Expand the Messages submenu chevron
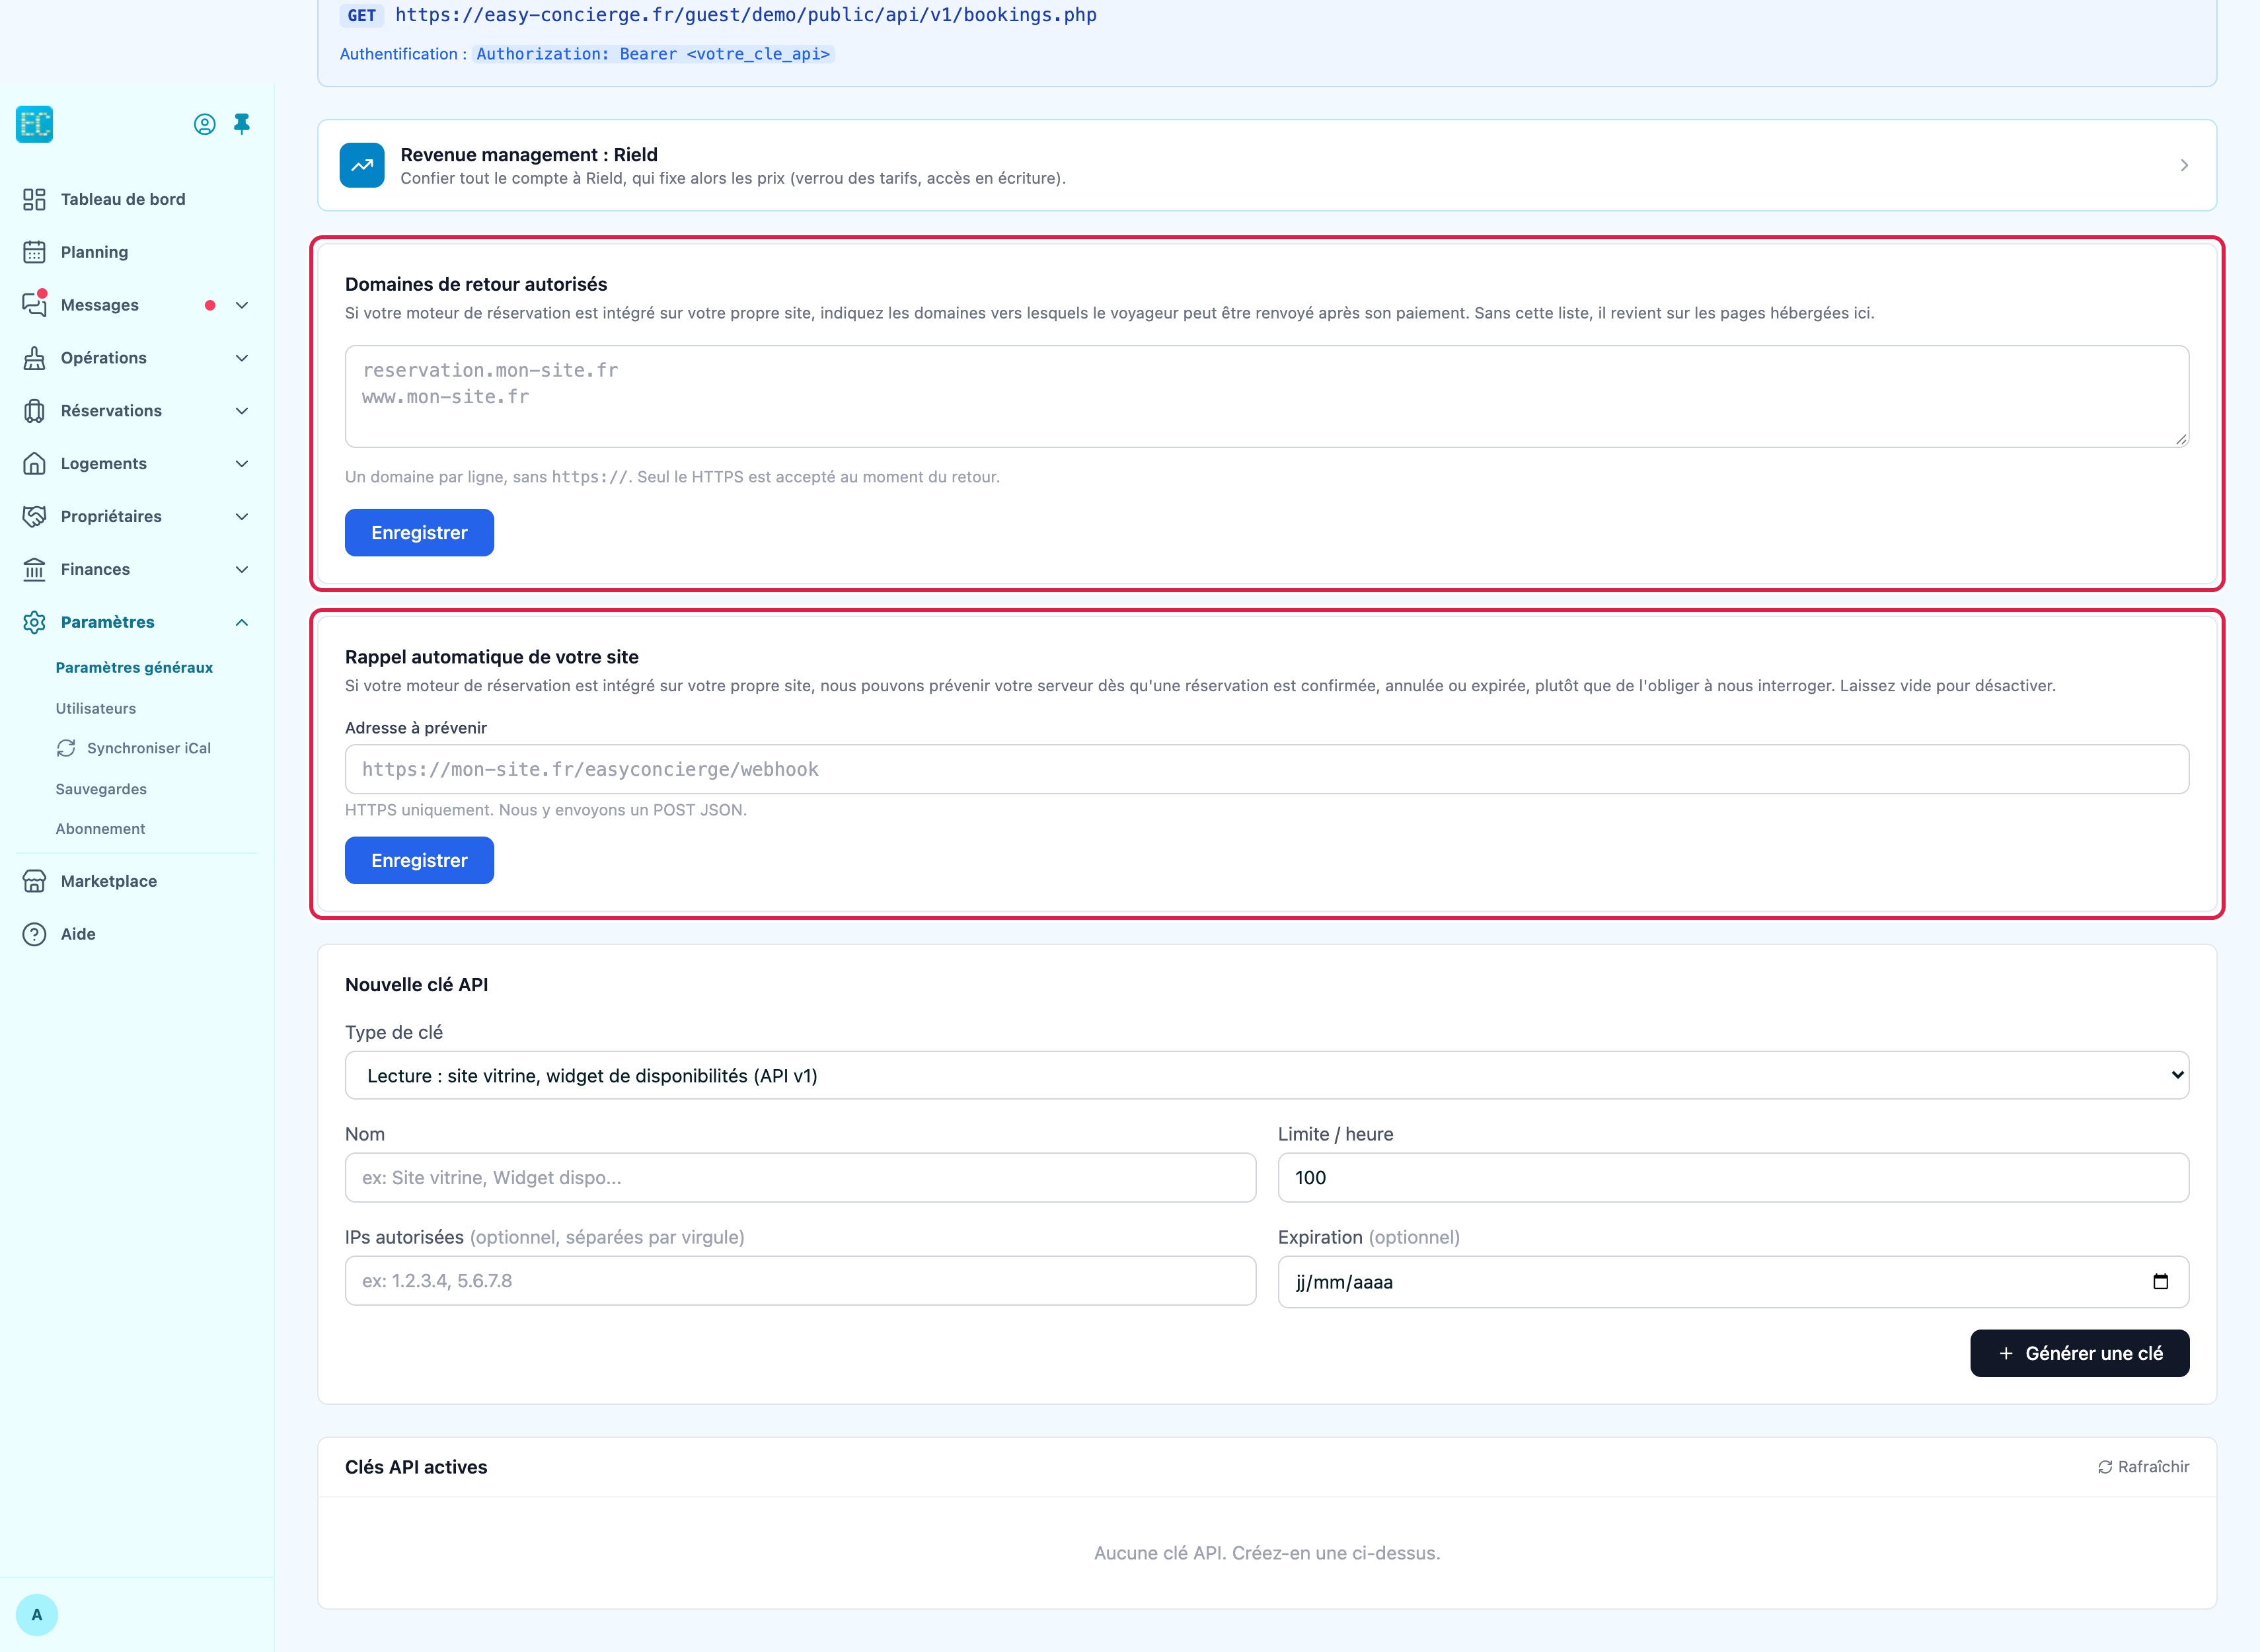Image resolution: width=2260 pixels, height=1652 pixels. tap(242, 305)
